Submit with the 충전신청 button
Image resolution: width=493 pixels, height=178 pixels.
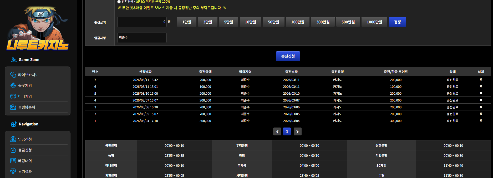pos(288,56)
